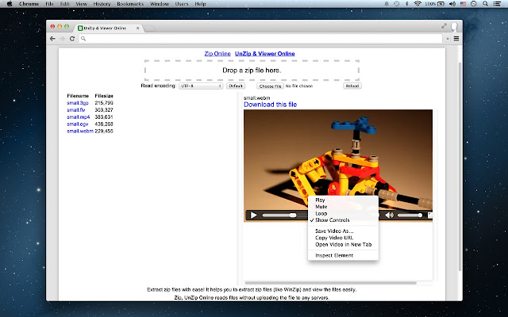Image resolution: width=508 pixels, height=317 pixels.
Task: Open the Edit menu
Action: 64,4
